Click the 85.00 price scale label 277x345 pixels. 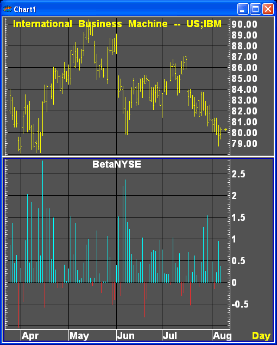pos(244,79)
